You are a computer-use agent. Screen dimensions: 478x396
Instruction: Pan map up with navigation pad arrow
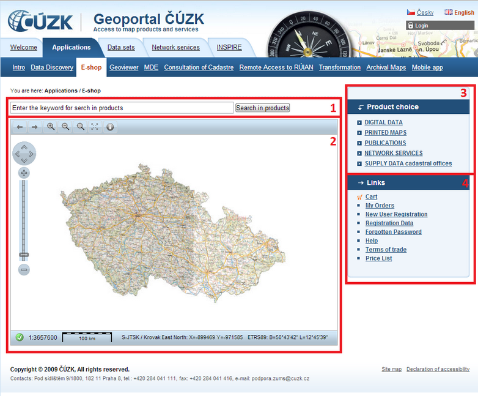click(x=24, y=146)
